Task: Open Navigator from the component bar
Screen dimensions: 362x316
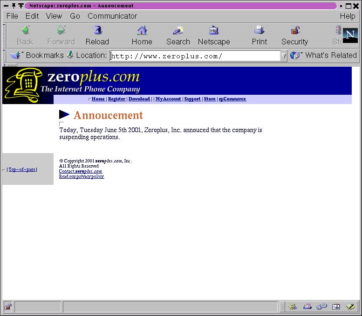Action: tap(293, 307)
